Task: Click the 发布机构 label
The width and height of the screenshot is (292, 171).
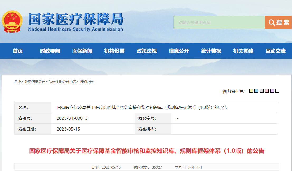Action: click(x=147, y=129)
